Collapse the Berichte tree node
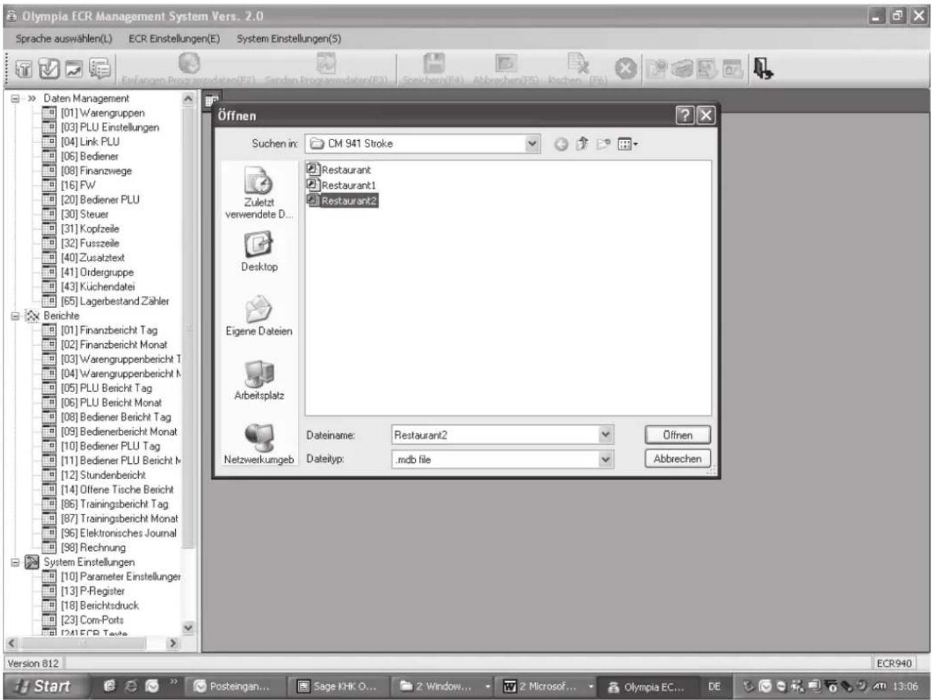Image resolution: width=932 pixels, height=700 pixels. pos(15,316)
